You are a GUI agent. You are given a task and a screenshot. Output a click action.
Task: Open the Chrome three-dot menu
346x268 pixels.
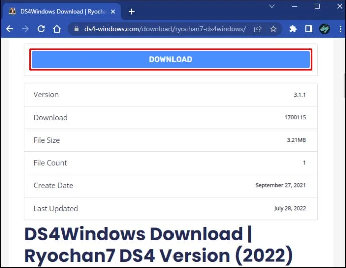(340, 29)
